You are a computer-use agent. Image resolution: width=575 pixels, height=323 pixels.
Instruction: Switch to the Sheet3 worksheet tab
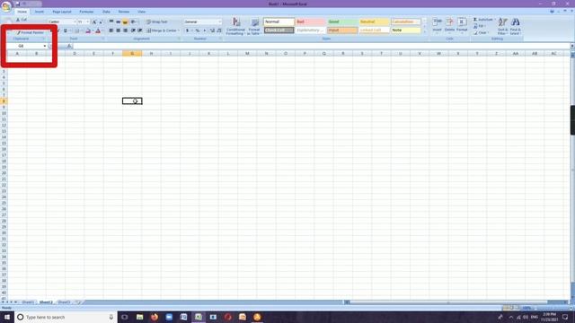[64, 302]
